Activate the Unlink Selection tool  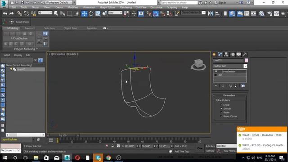27,13
